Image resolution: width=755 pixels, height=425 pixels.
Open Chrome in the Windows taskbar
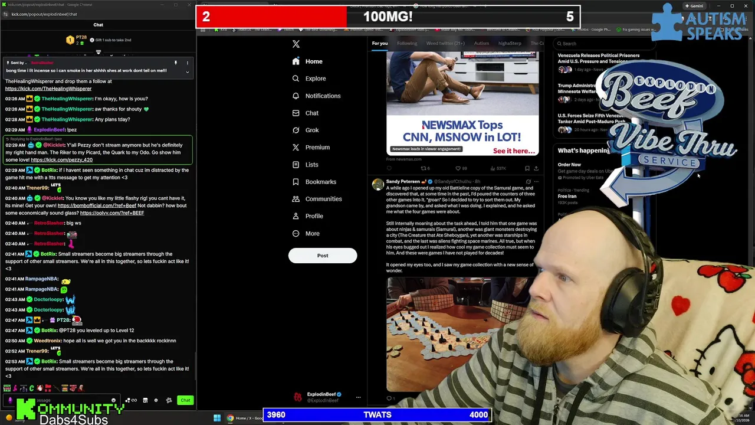(230, 418)
